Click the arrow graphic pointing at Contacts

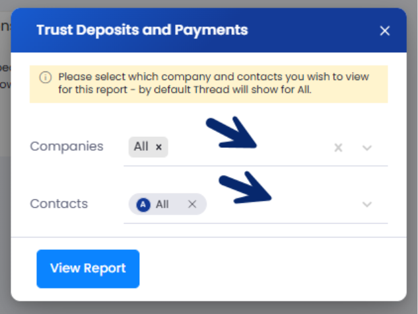[245, 188]
